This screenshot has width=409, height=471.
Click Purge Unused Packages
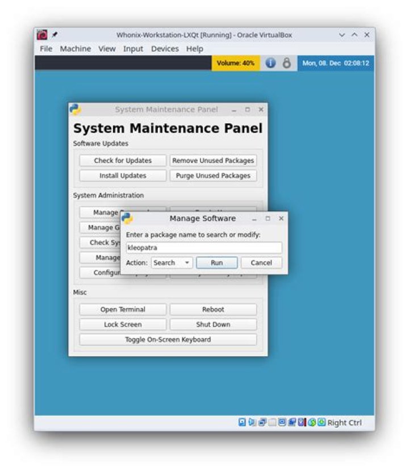click(213, 176)
